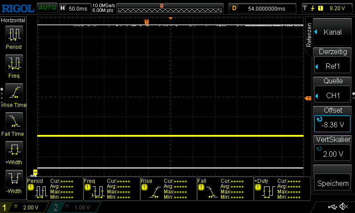Select the Period measurement icon
The height and width of the screenshot is (213, 355).
click(14, 35)
